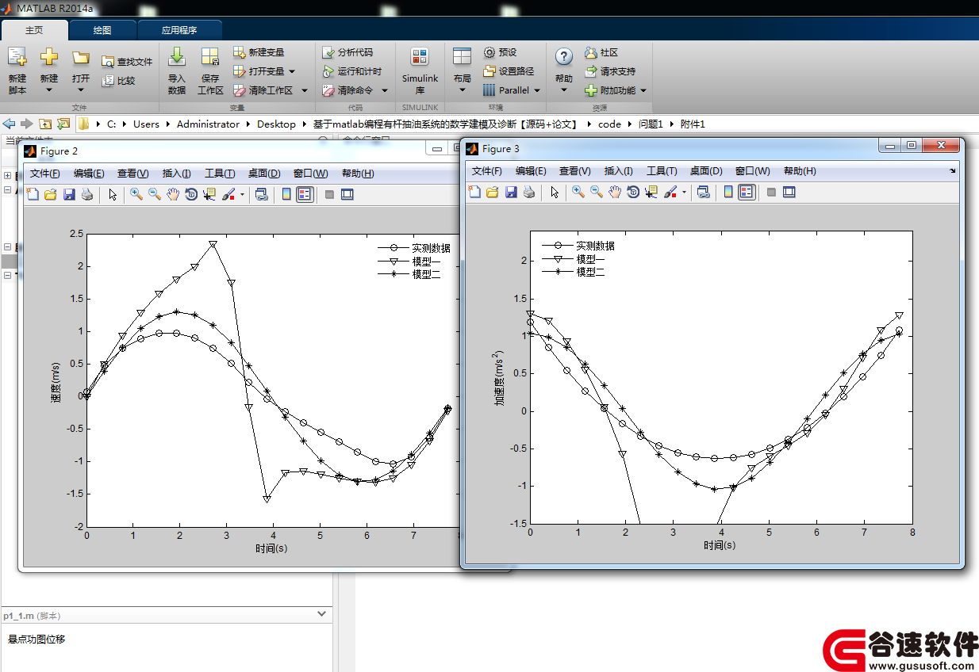Link plot icon in Figure 3 toolbar
This screenshot has height=672, width=979.
point(703,192)
